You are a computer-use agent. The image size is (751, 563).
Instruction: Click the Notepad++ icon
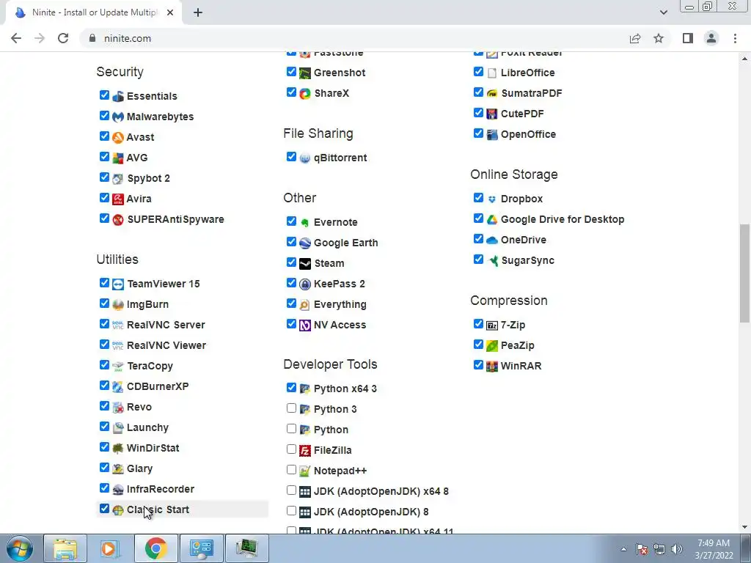[x=305, y=471]
